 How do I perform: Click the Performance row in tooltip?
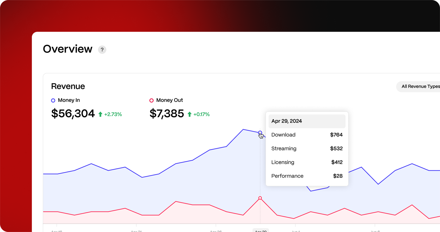coord(307,176)
